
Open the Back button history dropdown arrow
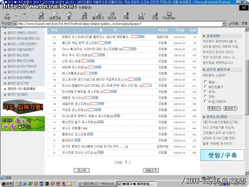point(16,16)
